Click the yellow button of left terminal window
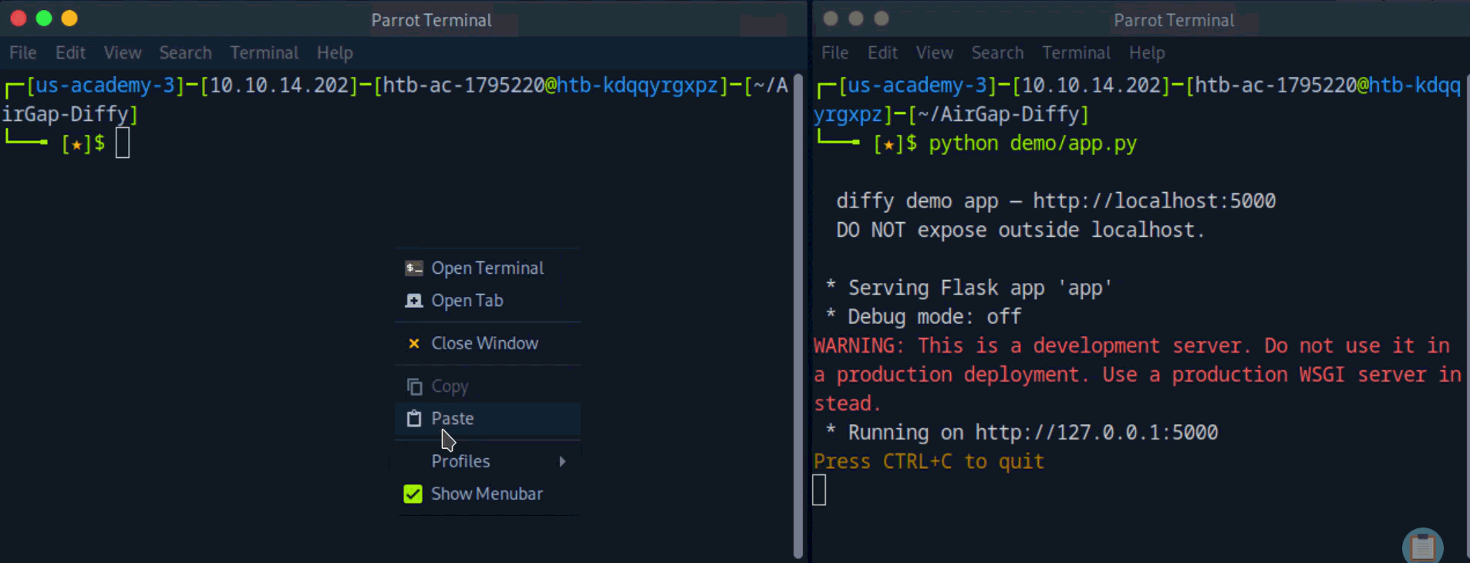Image resolution: width=1470 pixels, height=563 pixels. pyautogui.click(x=69, y=19)
